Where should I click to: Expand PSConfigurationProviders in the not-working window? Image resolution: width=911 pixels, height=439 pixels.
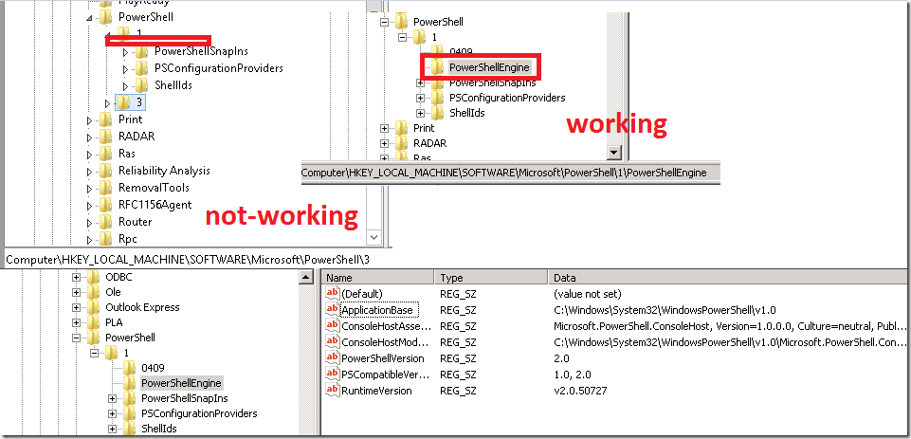pyautogui.click(x=125, y=69)
